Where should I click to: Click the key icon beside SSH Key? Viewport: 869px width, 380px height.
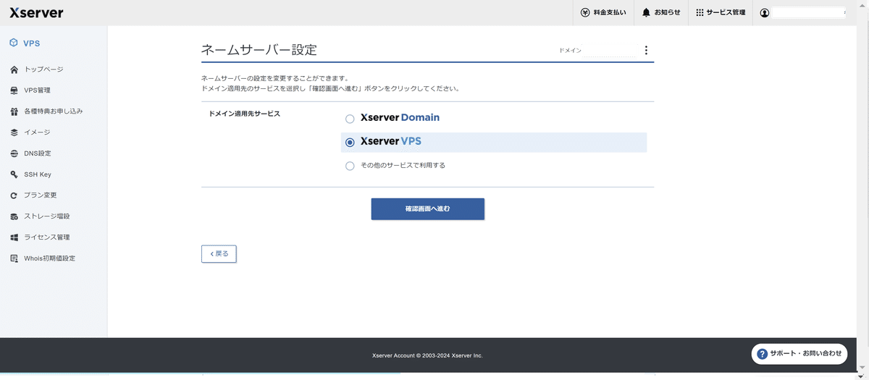click(x=14, y=174)
